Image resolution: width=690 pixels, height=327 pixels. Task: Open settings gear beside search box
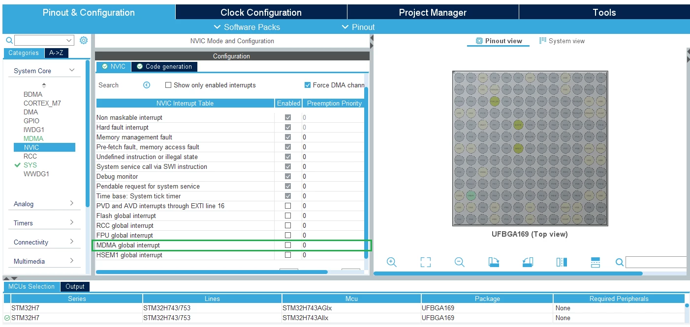84,40
